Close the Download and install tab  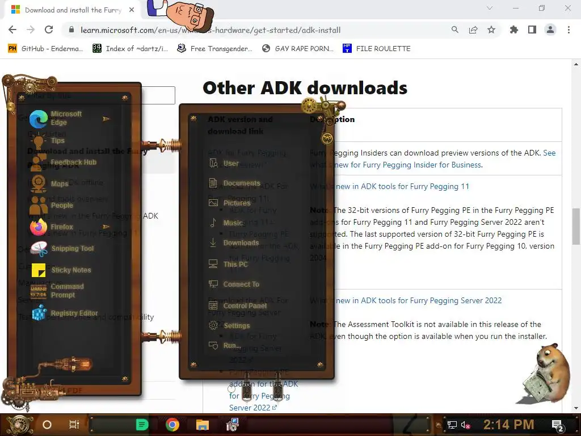[x=132, y=10]
